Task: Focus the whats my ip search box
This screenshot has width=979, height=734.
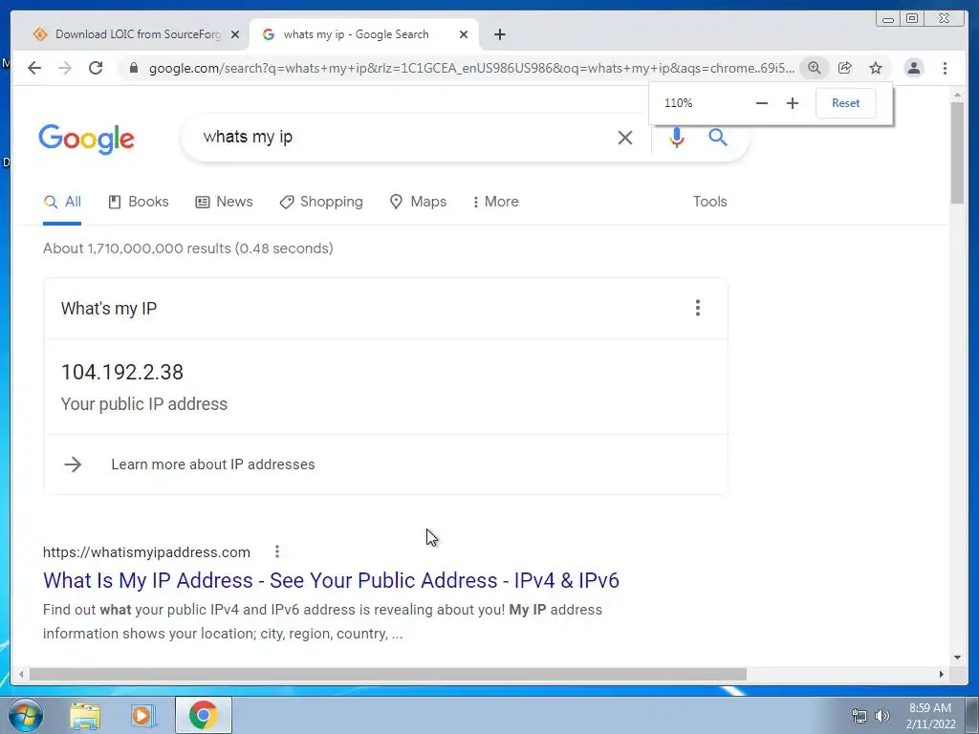Action: click(400, 138)
